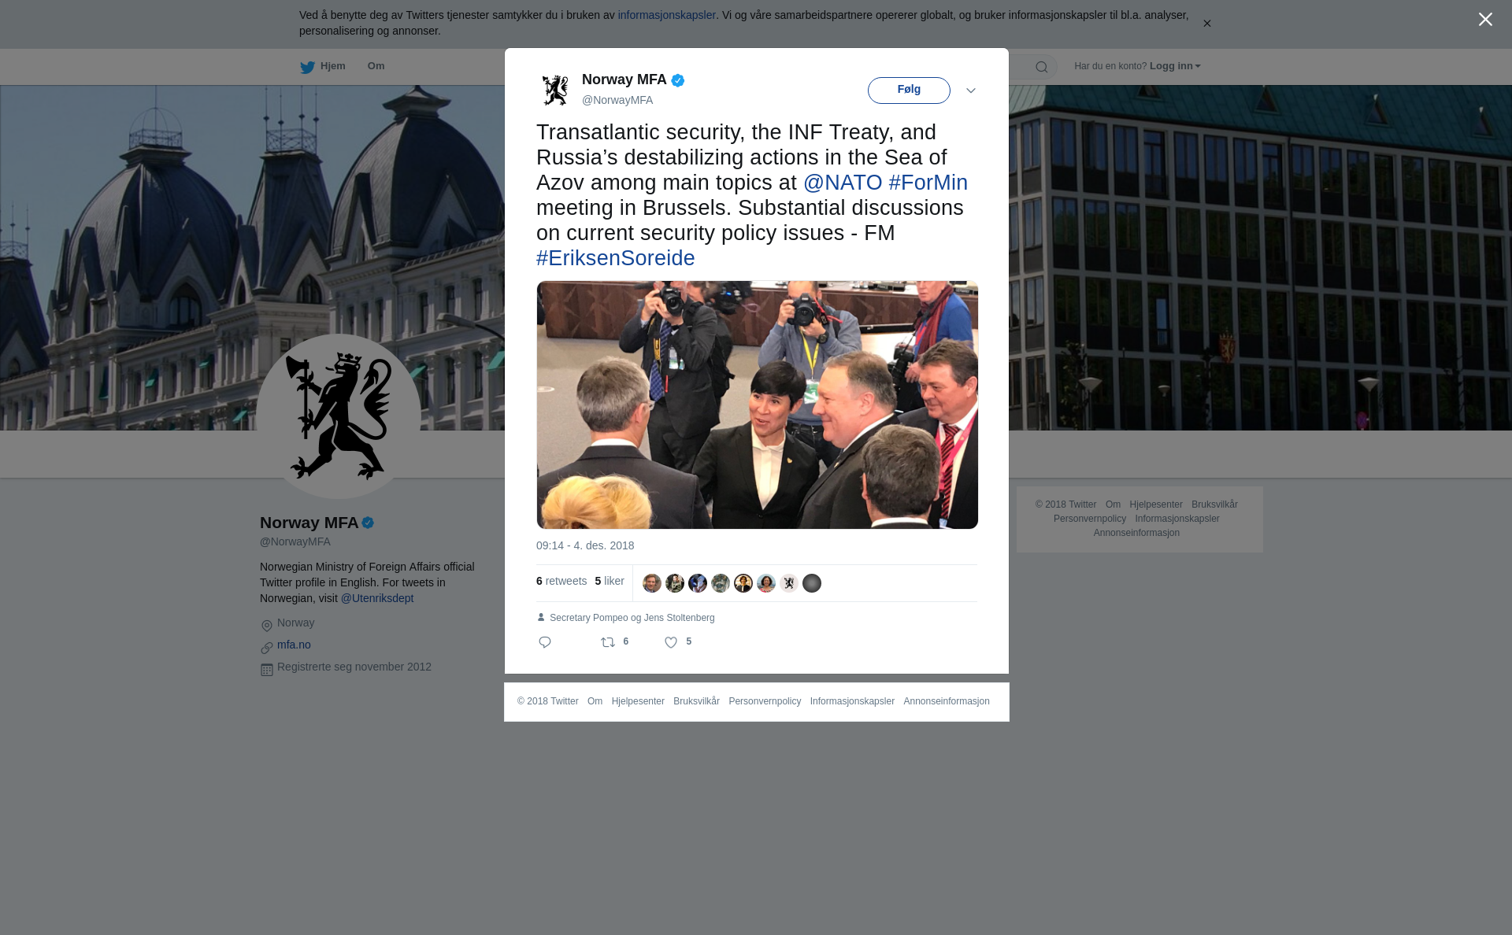Like the tweet with heart icon
The width and height of the screenshot is (1512, 935).
tap(671, 642)
